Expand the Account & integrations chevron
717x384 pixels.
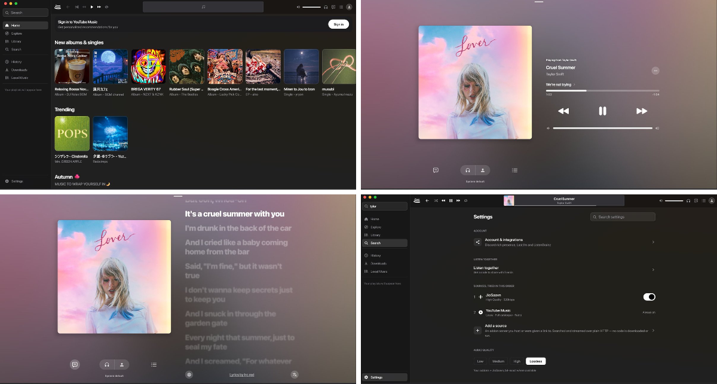653,242
